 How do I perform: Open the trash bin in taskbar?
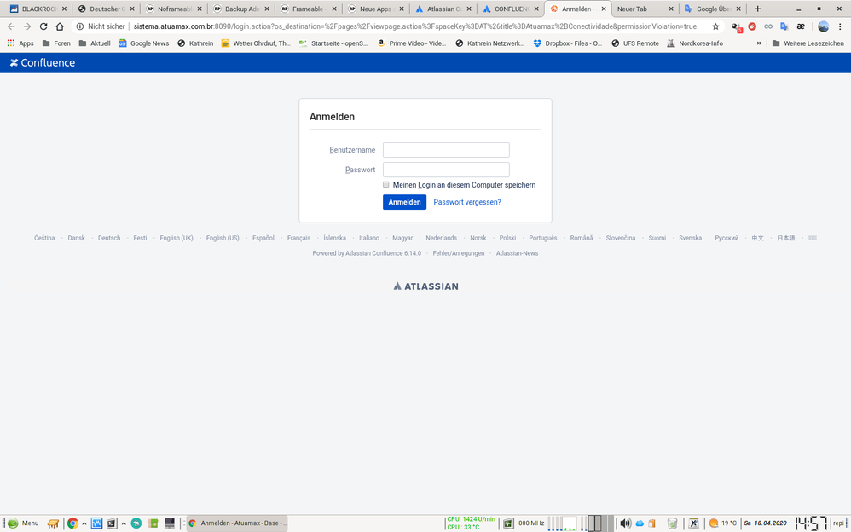click(673, 523)
